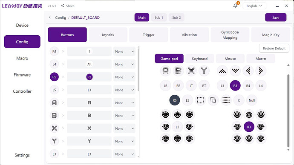Choose right stick up direction icon

pos(249,115)
